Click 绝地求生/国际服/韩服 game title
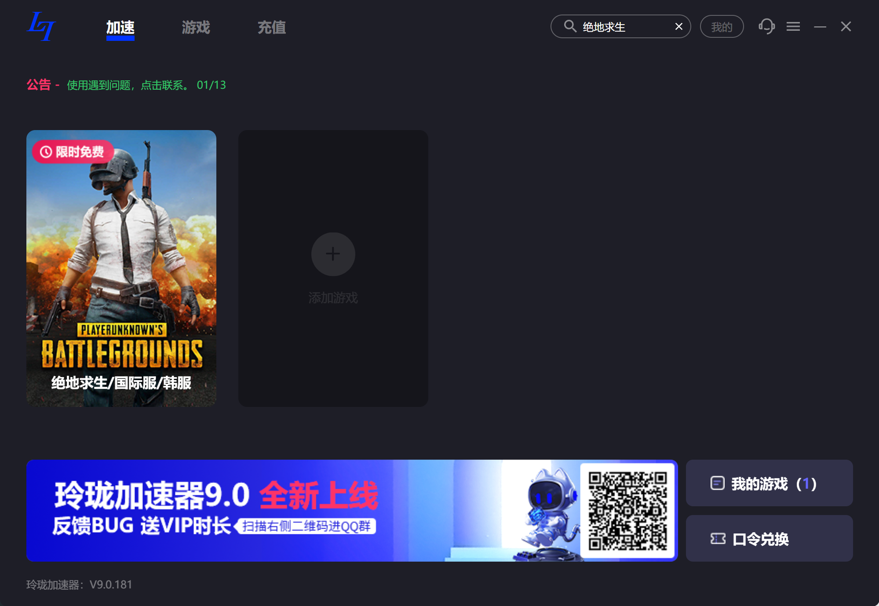Image resolution: width=879 pixels, height=606 pixels. click(x=121, y=383)
